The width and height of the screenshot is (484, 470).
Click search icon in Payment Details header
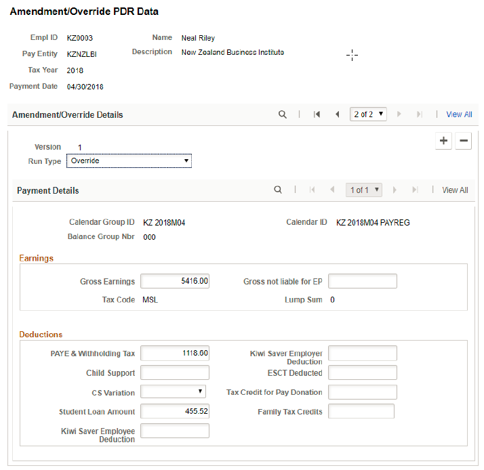pyautogui.click(x=278, y=190)
